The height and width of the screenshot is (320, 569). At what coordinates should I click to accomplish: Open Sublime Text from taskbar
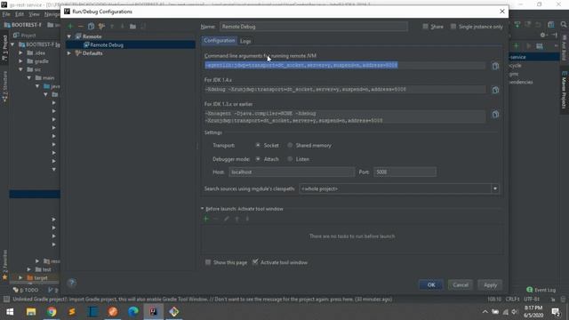[72, 312]
